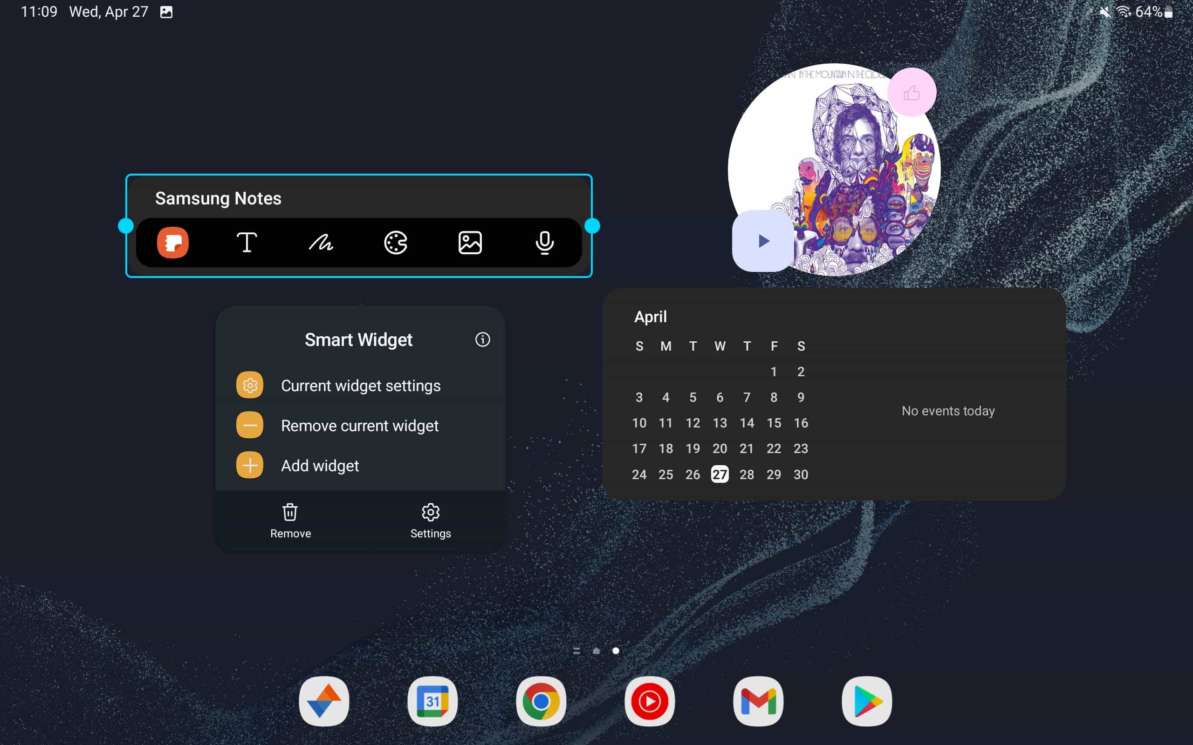Open the Samsung Notes app icon
The height and width of the screenshot is (745, 1193).
point(173,243)
